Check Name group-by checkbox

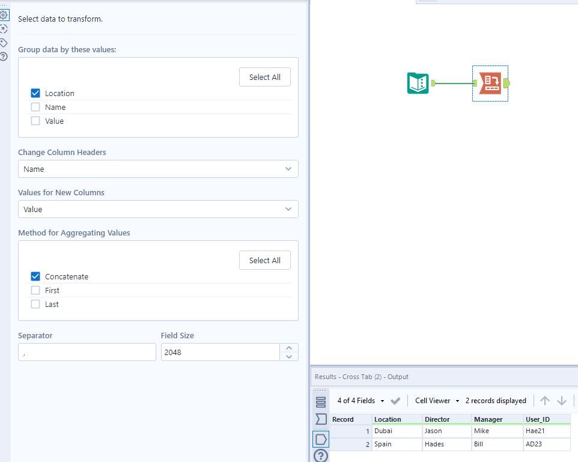pyautogui.click(x=35, y=107)
